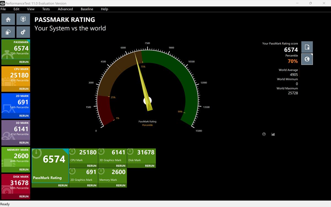Viewport: 331px width, 207px height.
Task: Open the Edit menu
Action: 17,9
